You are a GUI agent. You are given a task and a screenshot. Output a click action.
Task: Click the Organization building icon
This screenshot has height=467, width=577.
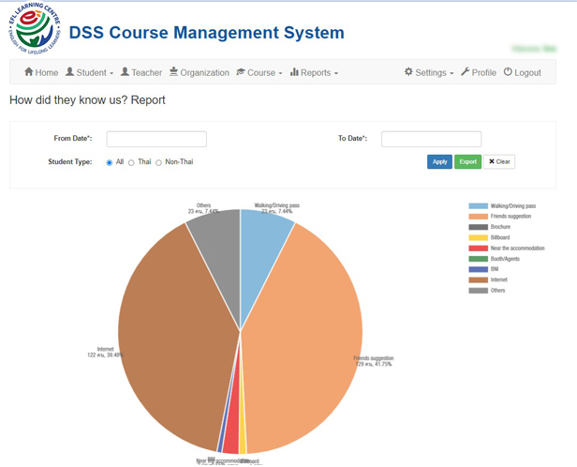[174, 72]
